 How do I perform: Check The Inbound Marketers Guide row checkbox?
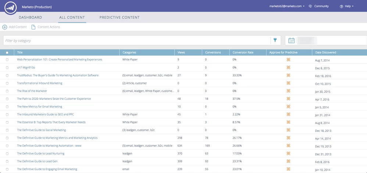(7, 114)
